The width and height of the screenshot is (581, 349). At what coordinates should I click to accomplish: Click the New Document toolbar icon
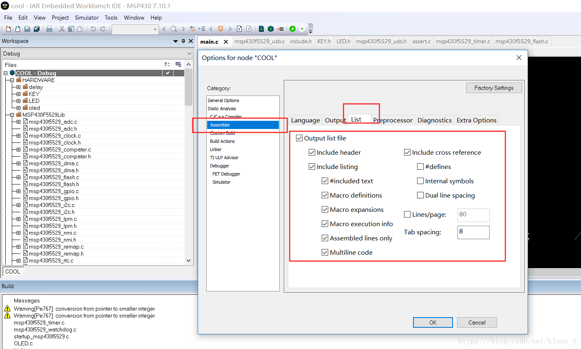(8, 29)
